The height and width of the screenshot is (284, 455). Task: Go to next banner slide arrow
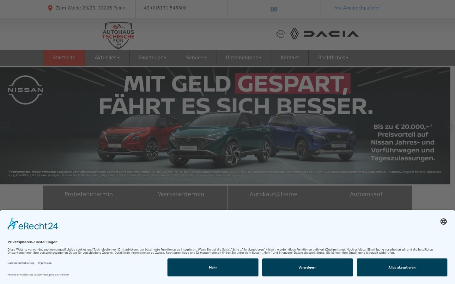449,127
